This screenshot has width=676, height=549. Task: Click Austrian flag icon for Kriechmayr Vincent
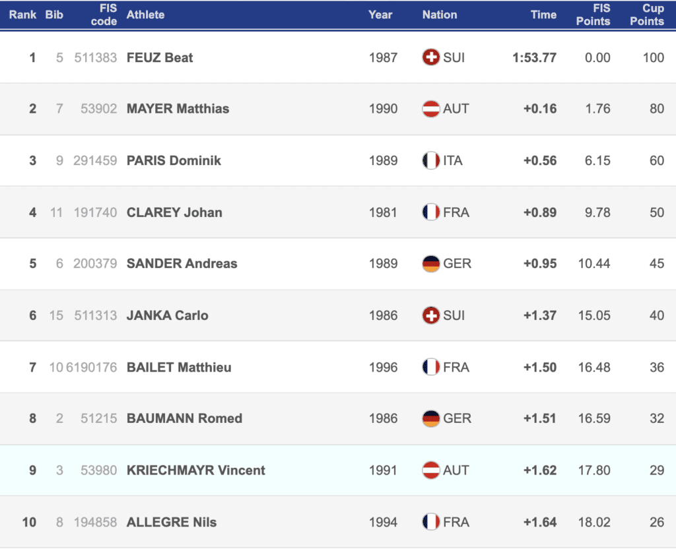pyautogui.click(x=430, y=470)
